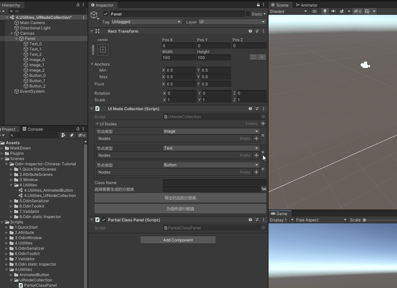
Task: Click the folder icon to choose partial class
Action: [x=264, y=189]
